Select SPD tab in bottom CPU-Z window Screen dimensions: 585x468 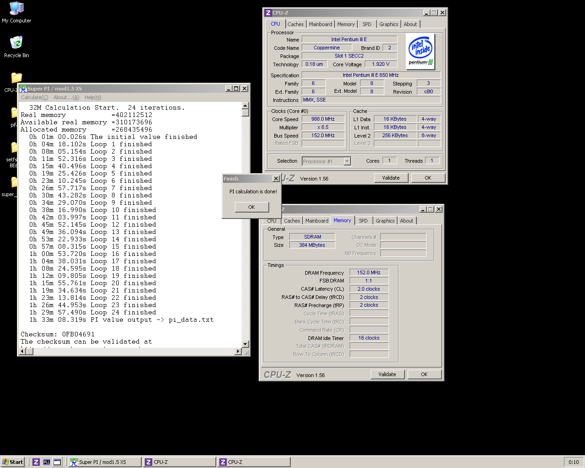click(x=363, y=221)
